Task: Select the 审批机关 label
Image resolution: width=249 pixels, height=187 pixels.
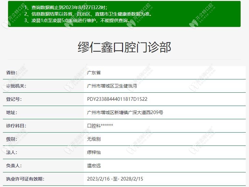Action: coord(16,86)
